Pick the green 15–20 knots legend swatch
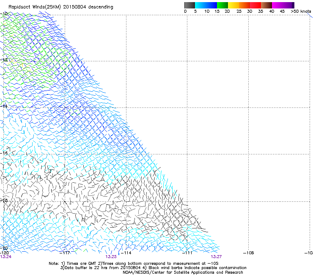This screenshot has width=313, height=275. point(222,5)
